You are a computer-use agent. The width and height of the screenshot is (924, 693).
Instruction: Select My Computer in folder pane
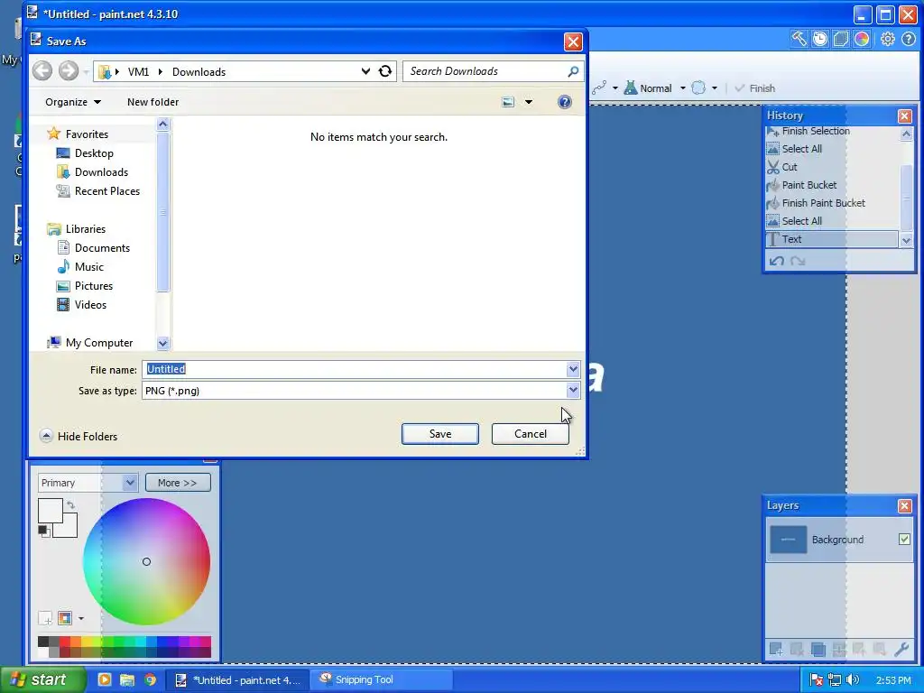click(x=99, y=342)
